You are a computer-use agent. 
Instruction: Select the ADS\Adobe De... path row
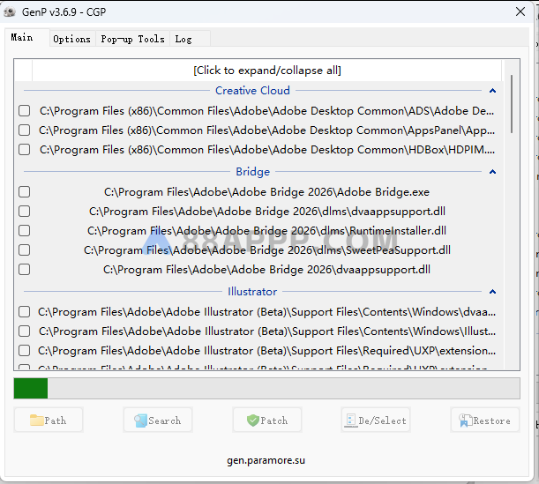(266, 111)
